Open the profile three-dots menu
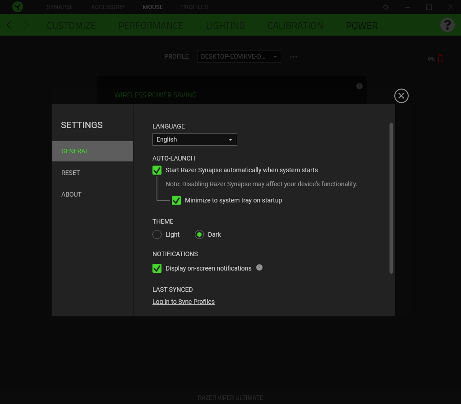 [x=294, y=57]
